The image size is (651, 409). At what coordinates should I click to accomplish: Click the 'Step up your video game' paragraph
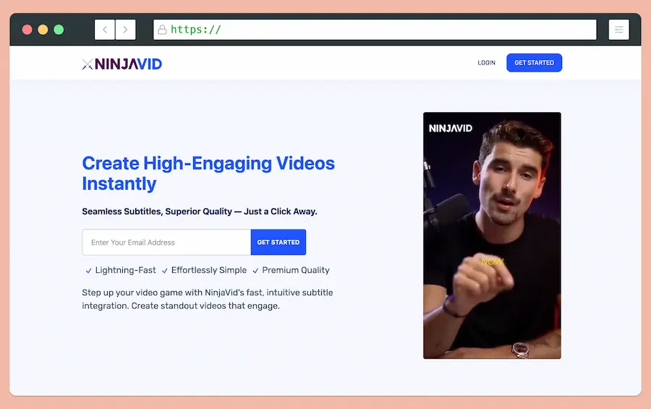coord(207,299)
